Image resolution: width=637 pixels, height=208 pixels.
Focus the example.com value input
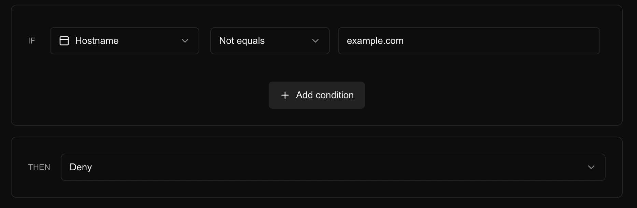coord(469,41)
